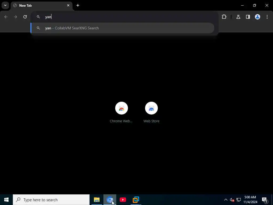Go forward with the forward arrow
The image size is (273, 205).
(15, 17)
